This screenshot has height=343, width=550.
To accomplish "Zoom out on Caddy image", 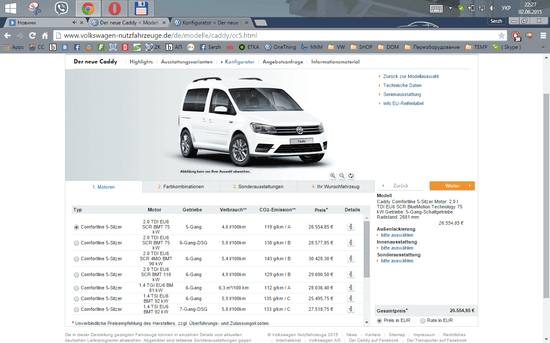I will 342,176.
